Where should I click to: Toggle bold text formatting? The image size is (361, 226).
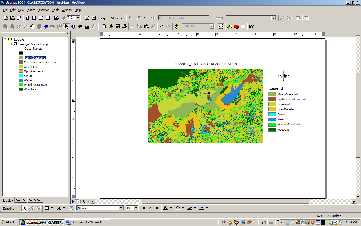(x=144, y=208)
